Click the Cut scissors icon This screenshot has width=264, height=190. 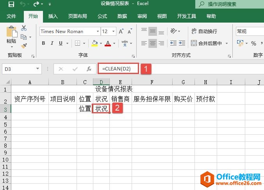[x=24, y=28]
